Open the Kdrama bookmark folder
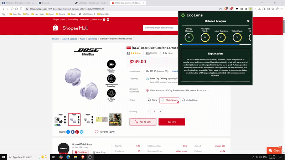285x160 pixels. pyautogui.click(x=61, y=14)
